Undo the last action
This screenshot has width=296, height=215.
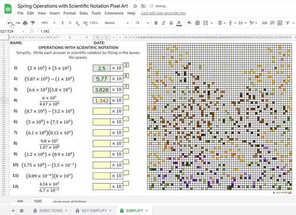10,23
